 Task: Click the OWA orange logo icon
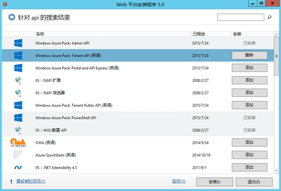18,142
